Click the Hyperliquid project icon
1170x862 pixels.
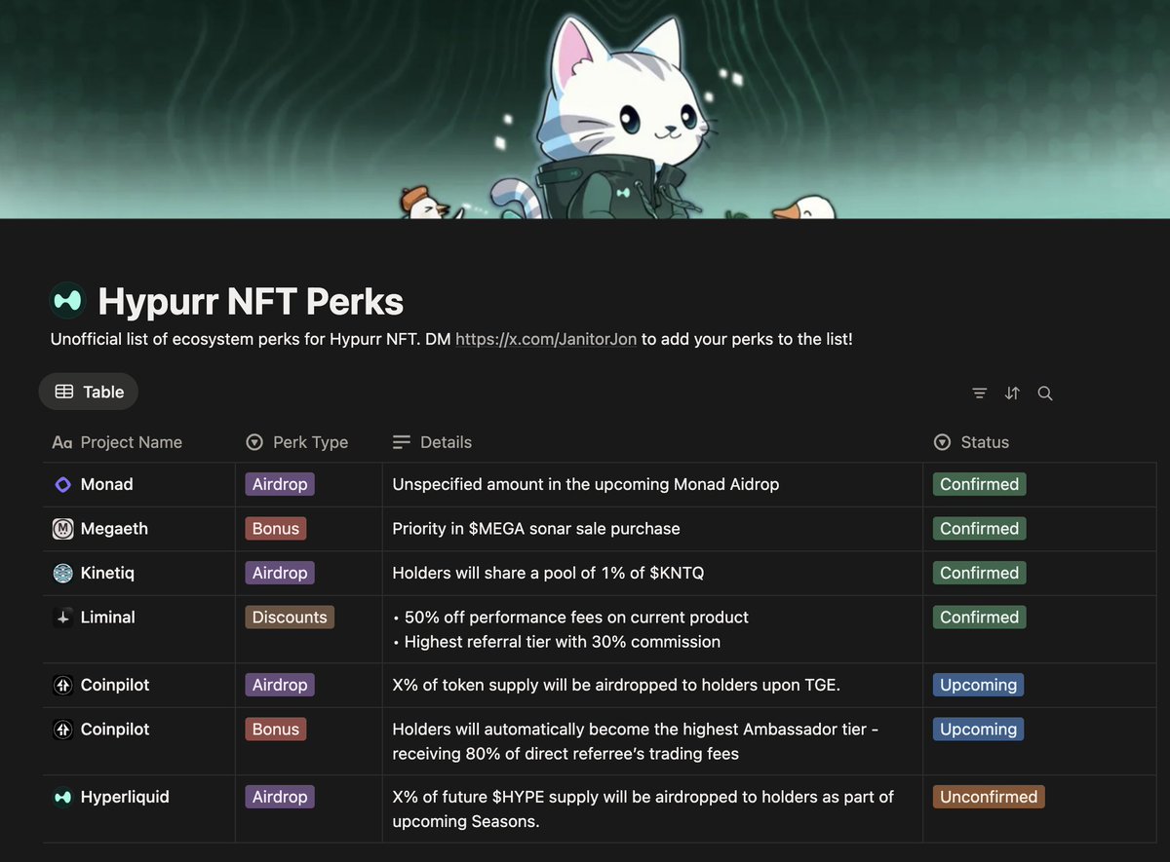(62, 797)
